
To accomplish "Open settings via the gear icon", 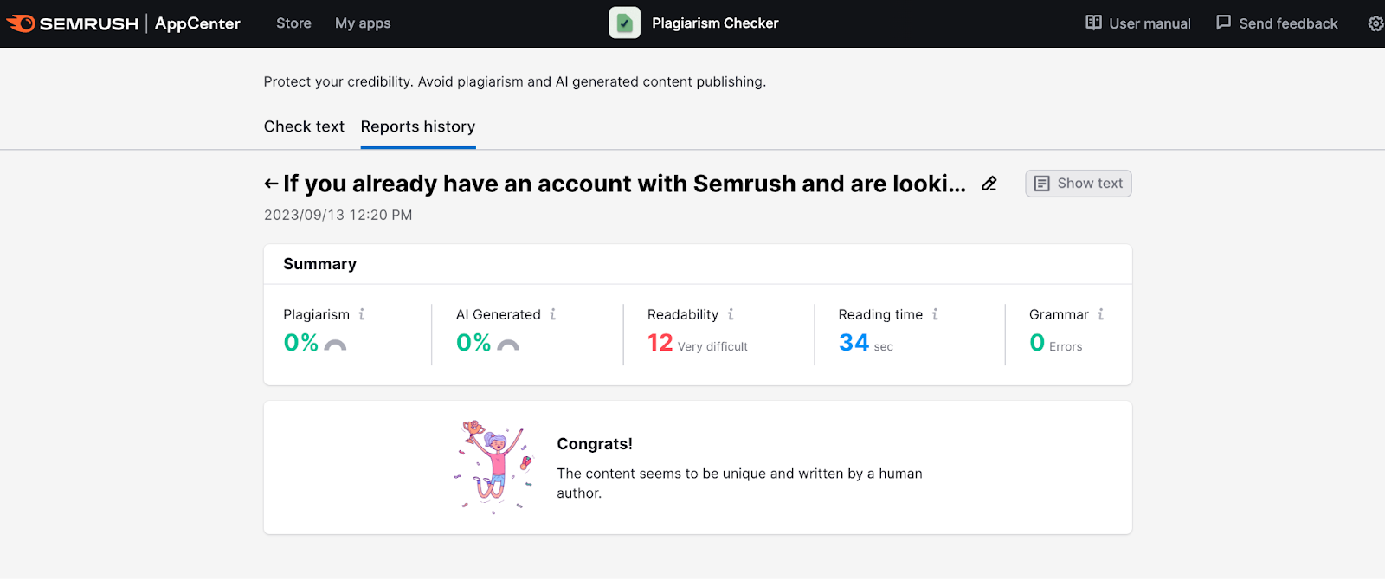I will click(x=1375, y=23).
